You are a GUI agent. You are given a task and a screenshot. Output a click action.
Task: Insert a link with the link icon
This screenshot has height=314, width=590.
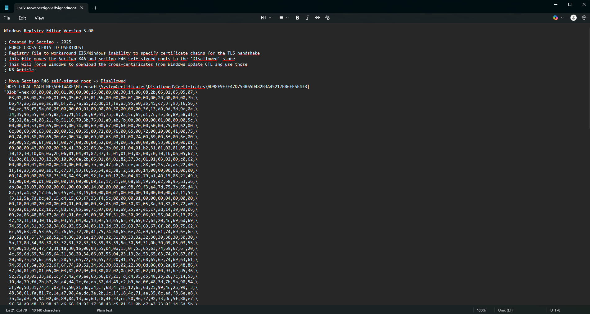(x=317, y=18)
